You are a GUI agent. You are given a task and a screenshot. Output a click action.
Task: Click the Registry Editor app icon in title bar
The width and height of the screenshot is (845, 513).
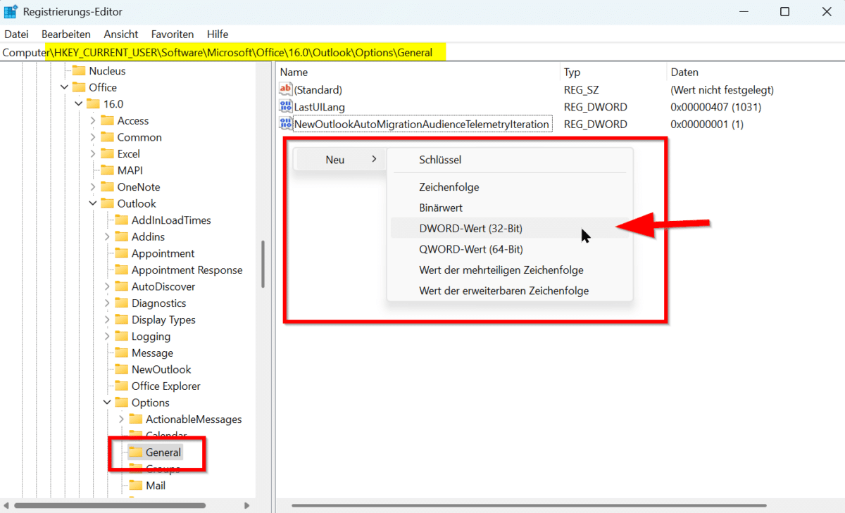[x=11, y=12]
